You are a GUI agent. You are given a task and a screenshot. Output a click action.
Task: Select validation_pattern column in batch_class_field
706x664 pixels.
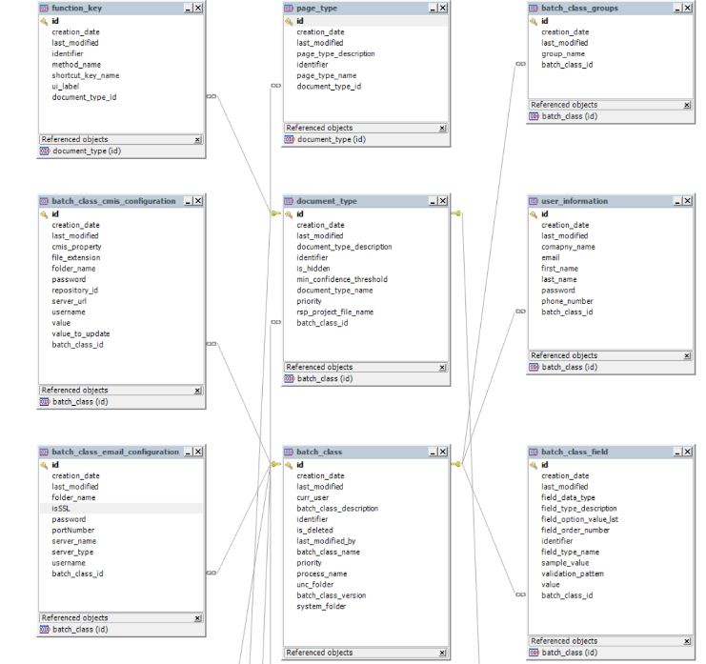tap(573, 573)
